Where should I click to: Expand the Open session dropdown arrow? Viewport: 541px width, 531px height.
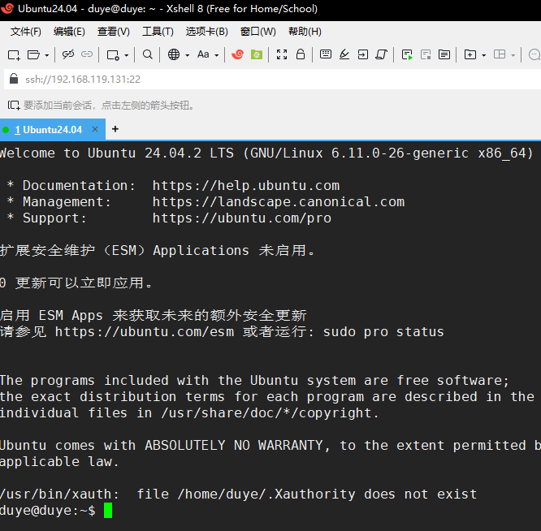[47, 55]
